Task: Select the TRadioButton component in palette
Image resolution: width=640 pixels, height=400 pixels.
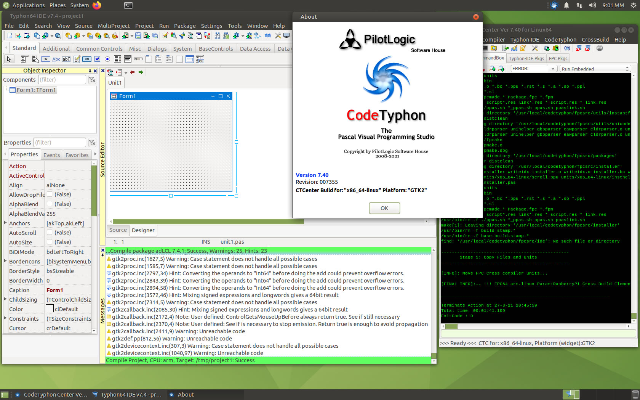Action: click(107, 59)
